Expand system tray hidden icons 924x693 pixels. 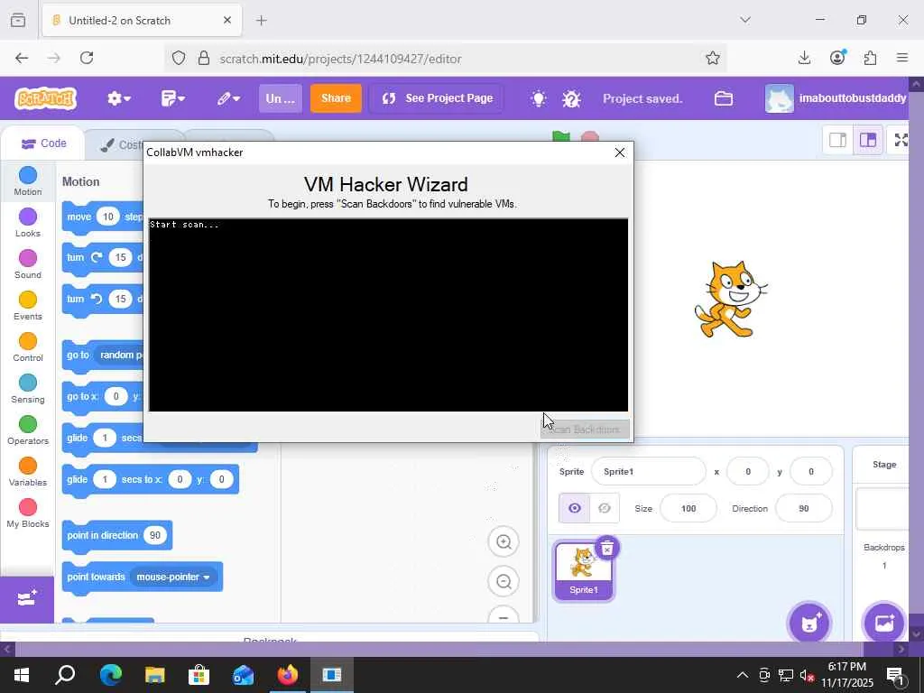[743, 675]
